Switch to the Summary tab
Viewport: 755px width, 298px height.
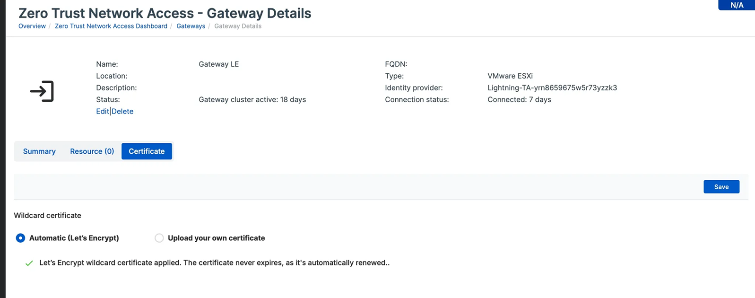[x=39, y=151]
